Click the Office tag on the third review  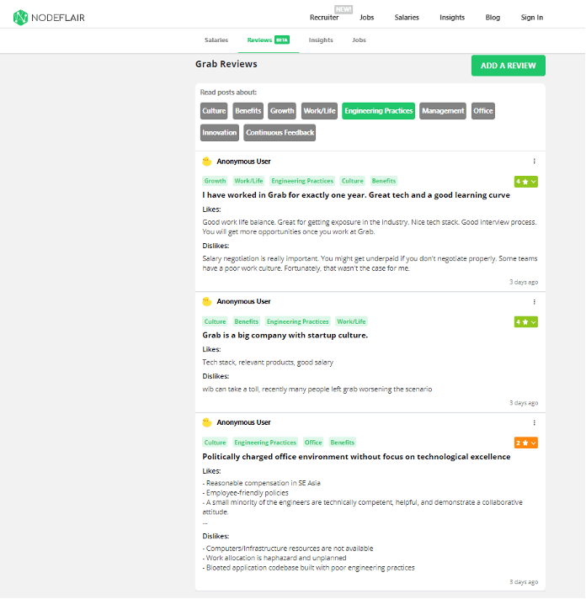(313, 443)
